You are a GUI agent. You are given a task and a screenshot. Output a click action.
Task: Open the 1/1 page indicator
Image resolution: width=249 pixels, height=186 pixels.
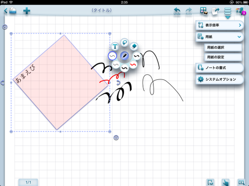pyautogui.click(x=28, y=182)
